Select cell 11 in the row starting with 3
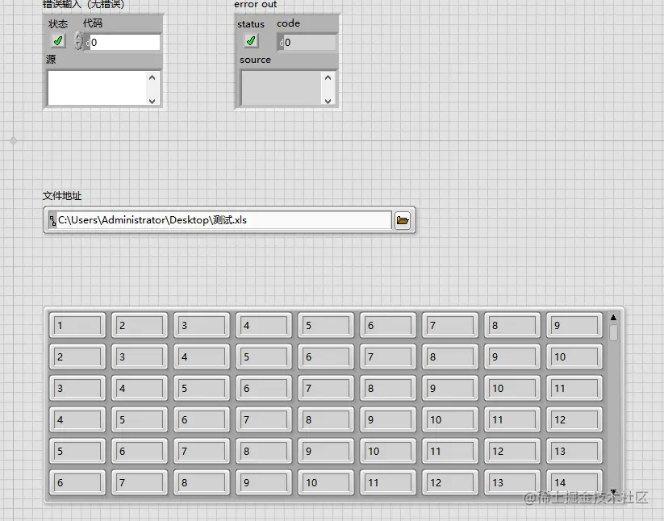Screen dimensions: 664x521 point(574,388)
